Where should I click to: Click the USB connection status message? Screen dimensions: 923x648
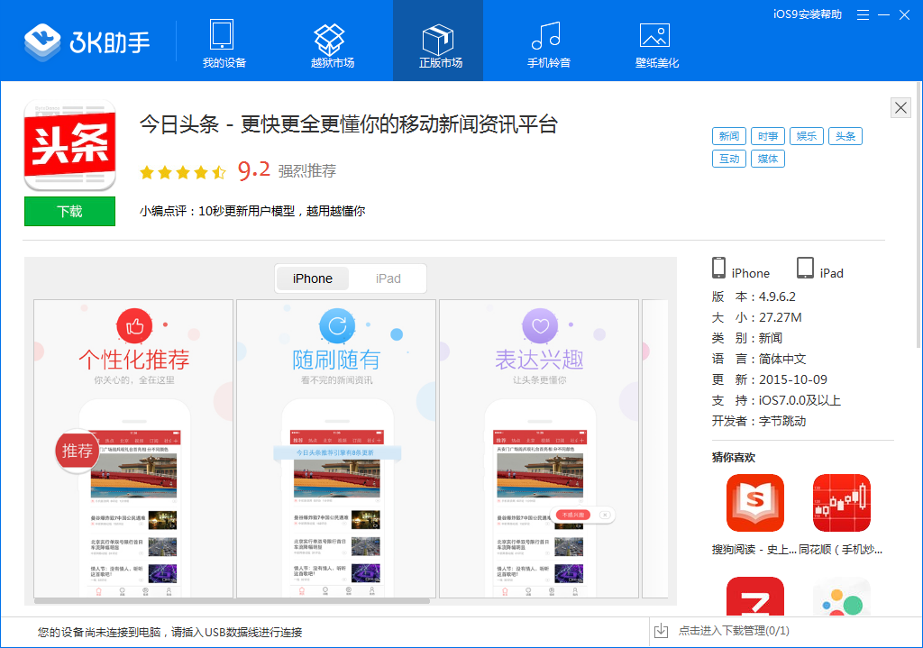(x=169, y=632)
